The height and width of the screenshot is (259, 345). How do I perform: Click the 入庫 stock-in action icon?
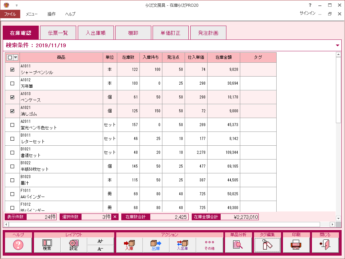click(129, 245)
